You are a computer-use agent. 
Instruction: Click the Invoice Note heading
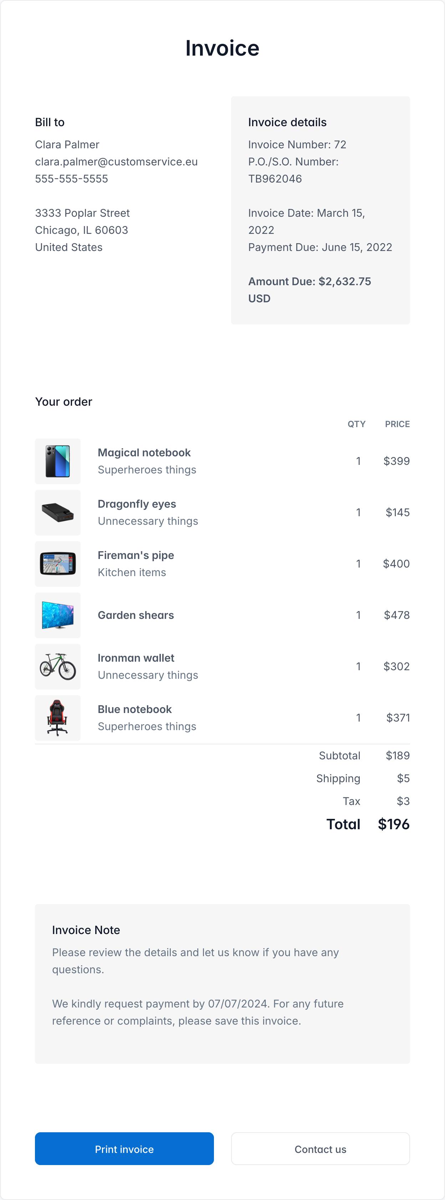click(86, 930)
